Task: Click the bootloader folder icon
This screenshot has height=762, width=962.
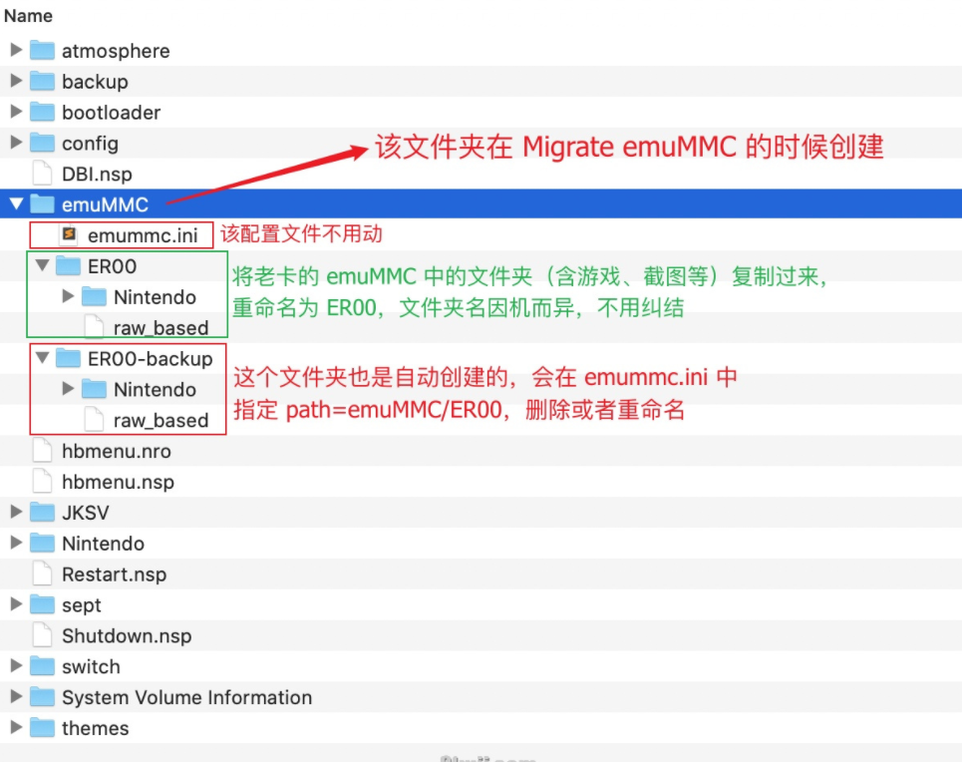Action: [42, 112]
